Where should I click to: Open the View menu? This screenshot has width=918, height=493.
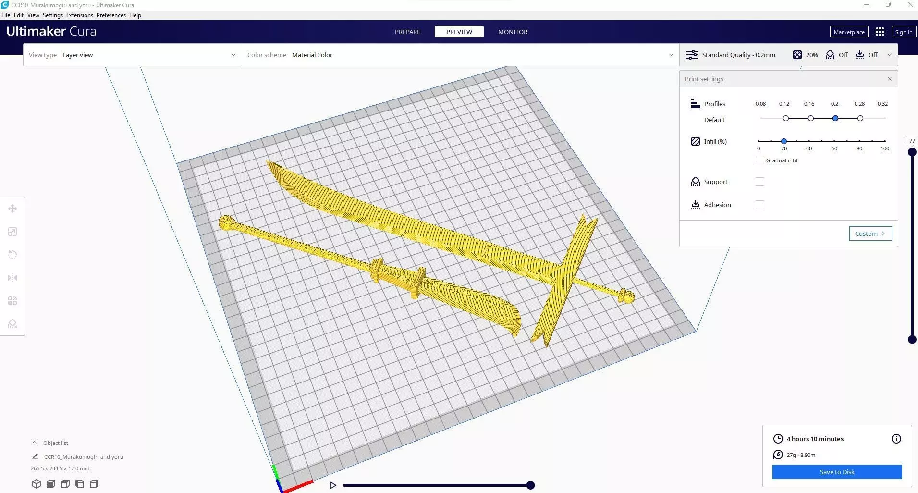coord(33,15)
